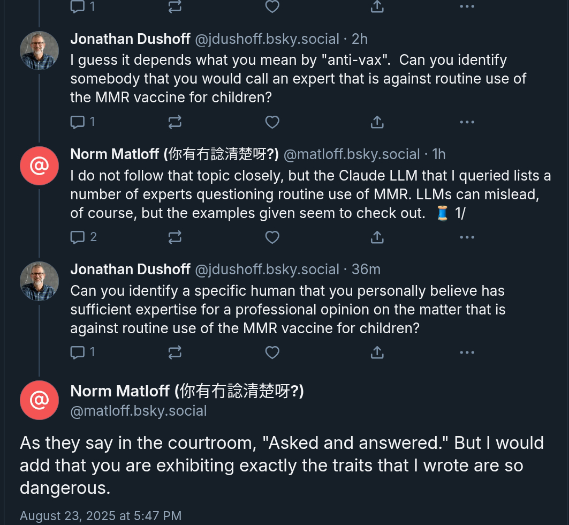Share Norm Matloff's 1h post
This screenshot has height=525, width=569.
click(377, 237)
